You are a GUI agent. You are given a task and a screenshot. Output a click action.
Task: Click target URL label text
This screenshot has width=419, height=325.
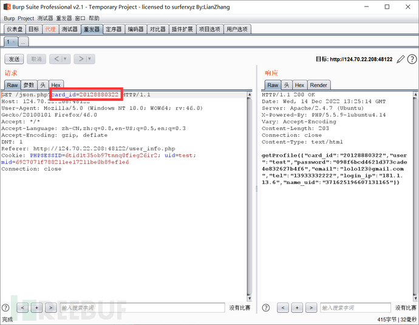pyautogui.click(x=354, y=59)
